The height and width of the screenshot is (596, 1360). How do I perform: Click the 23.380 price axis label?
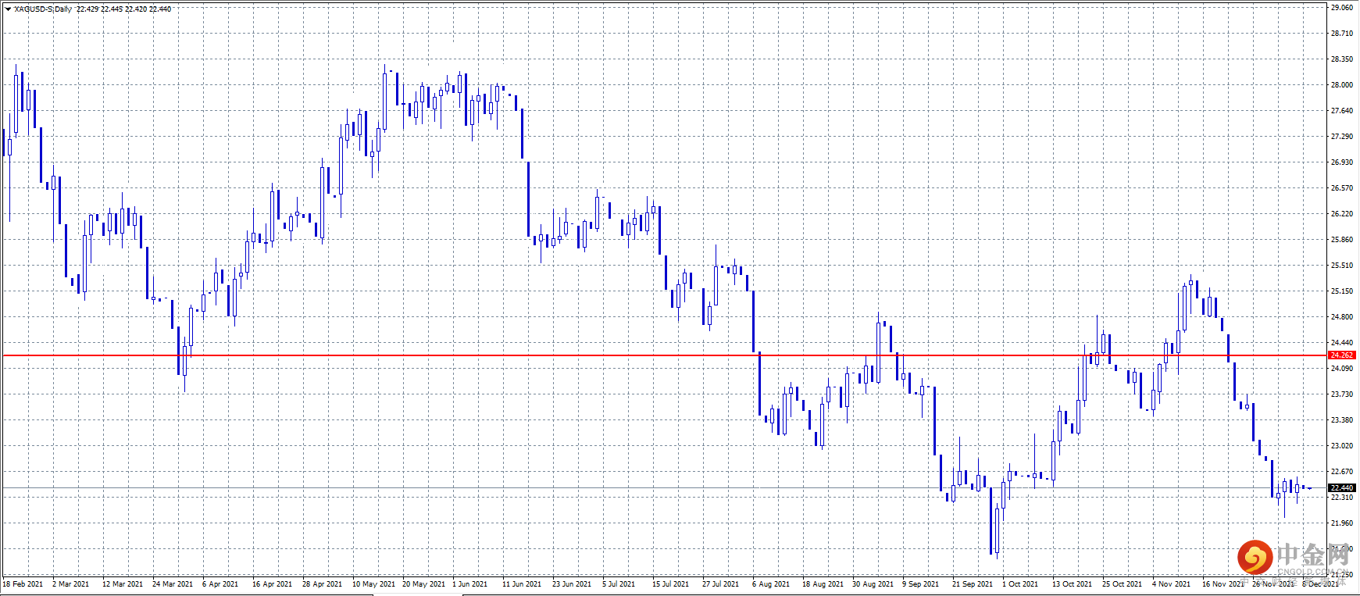pos(1341,420)
